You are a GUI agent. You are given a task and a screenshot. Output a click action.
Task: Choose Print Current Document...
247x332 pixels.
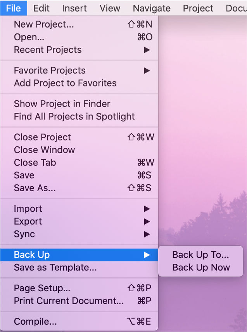tap(79, 301)
